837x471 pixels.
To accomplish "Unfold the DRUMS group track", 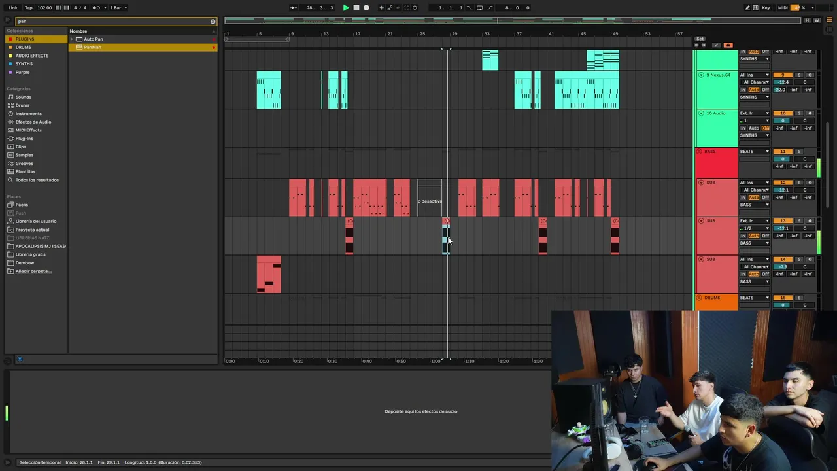I will coord(699,298).
